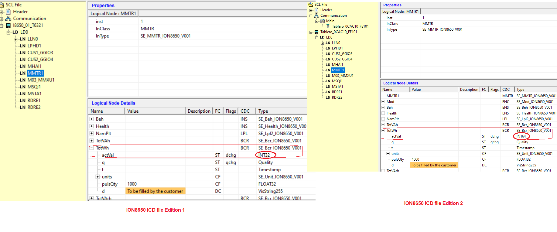This screenshot has height=232, width=557.
Task: Select LN M03_MMXU1 in Edition 2 tree
Action: tap(340, 76)
